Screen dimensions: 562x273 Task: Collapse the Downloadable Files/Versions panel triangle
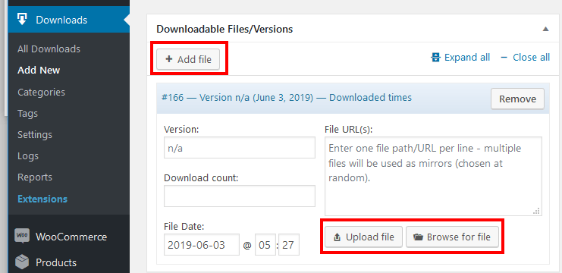point(545,29)
